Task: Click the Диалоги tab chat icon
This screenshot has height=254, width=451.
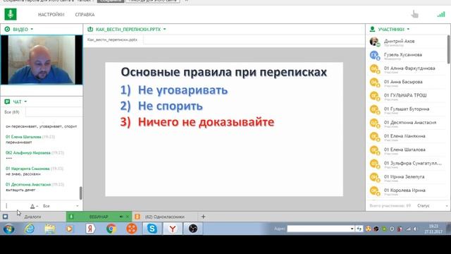Action: pyautogui.click(x=5, y=217)
